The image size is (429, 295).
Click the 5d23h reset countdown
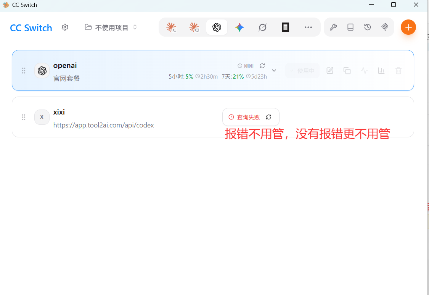pyautogui.click(x=256, y=77)
